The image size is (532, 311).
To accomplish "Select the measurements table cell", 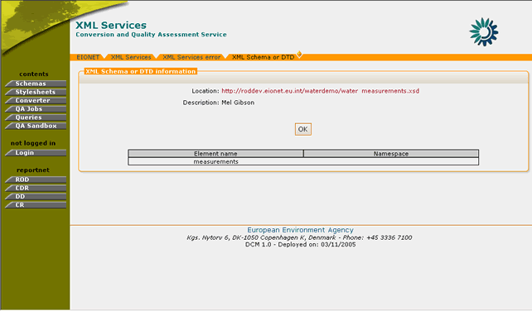I will coord(215,161).
